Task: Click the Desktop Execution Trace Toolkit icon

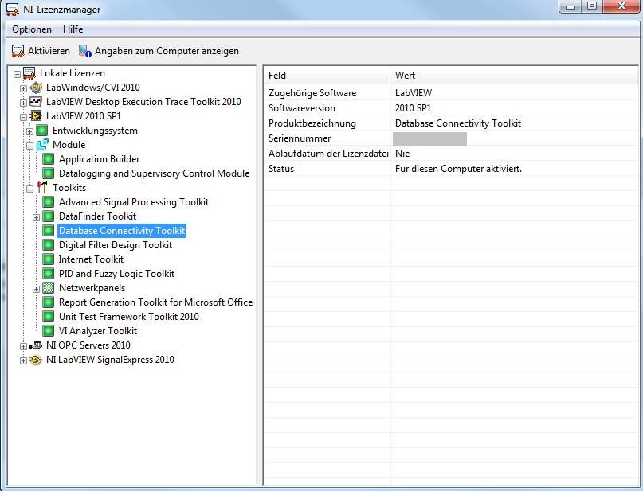Action: click(36, 102)
